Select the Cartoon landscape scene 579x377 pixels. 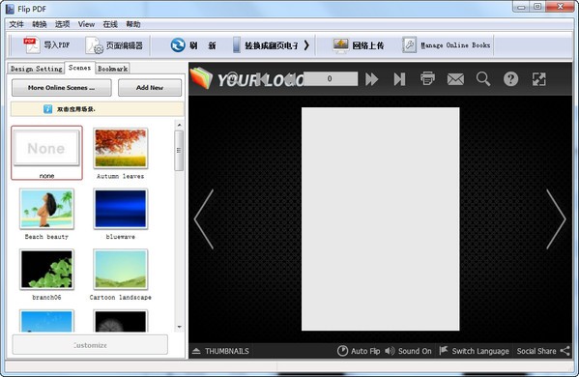[121, 275]
